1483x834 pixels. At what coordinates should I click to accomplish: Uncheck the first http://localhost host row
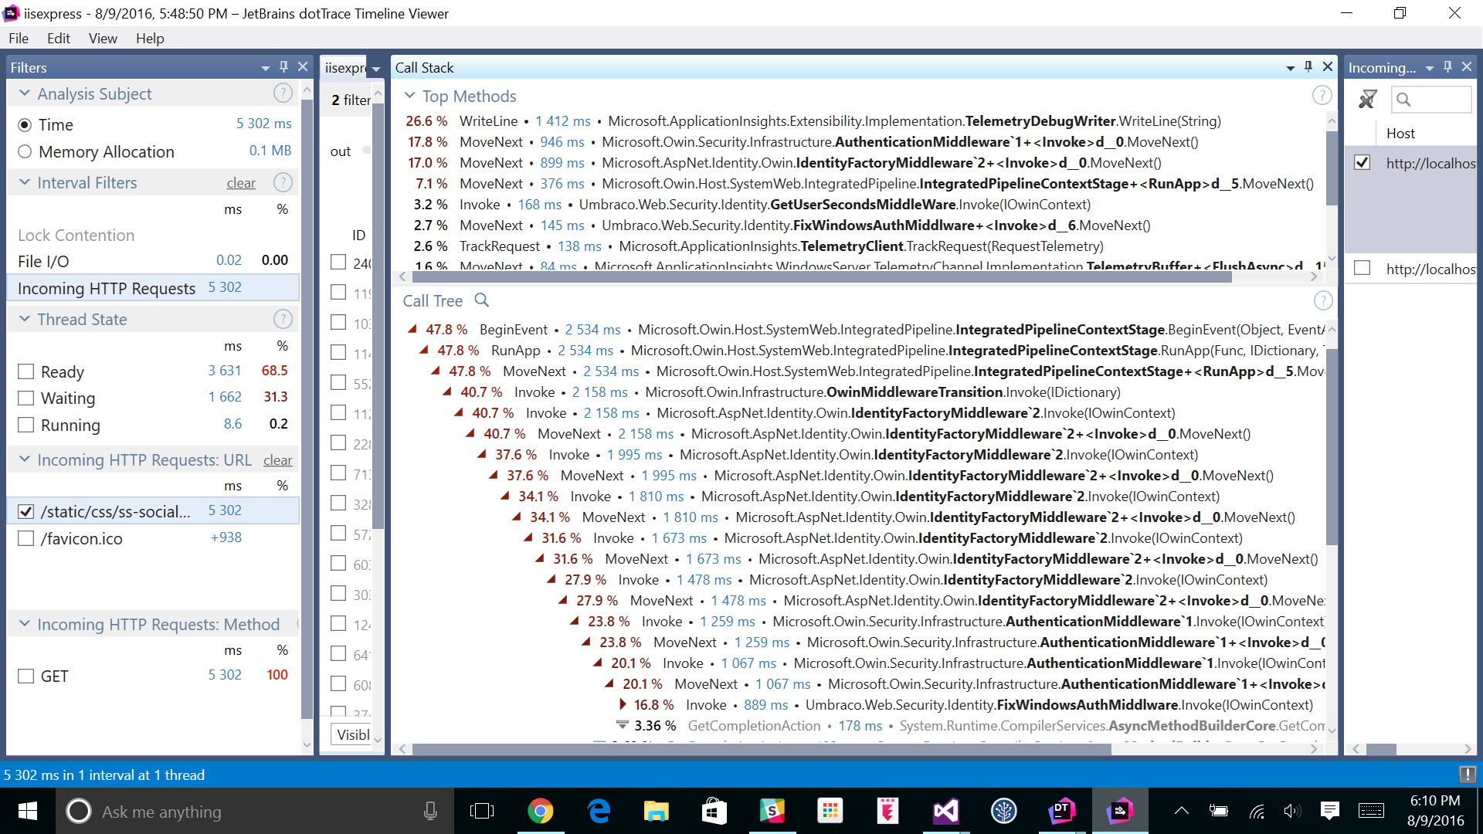point(1362,162)
